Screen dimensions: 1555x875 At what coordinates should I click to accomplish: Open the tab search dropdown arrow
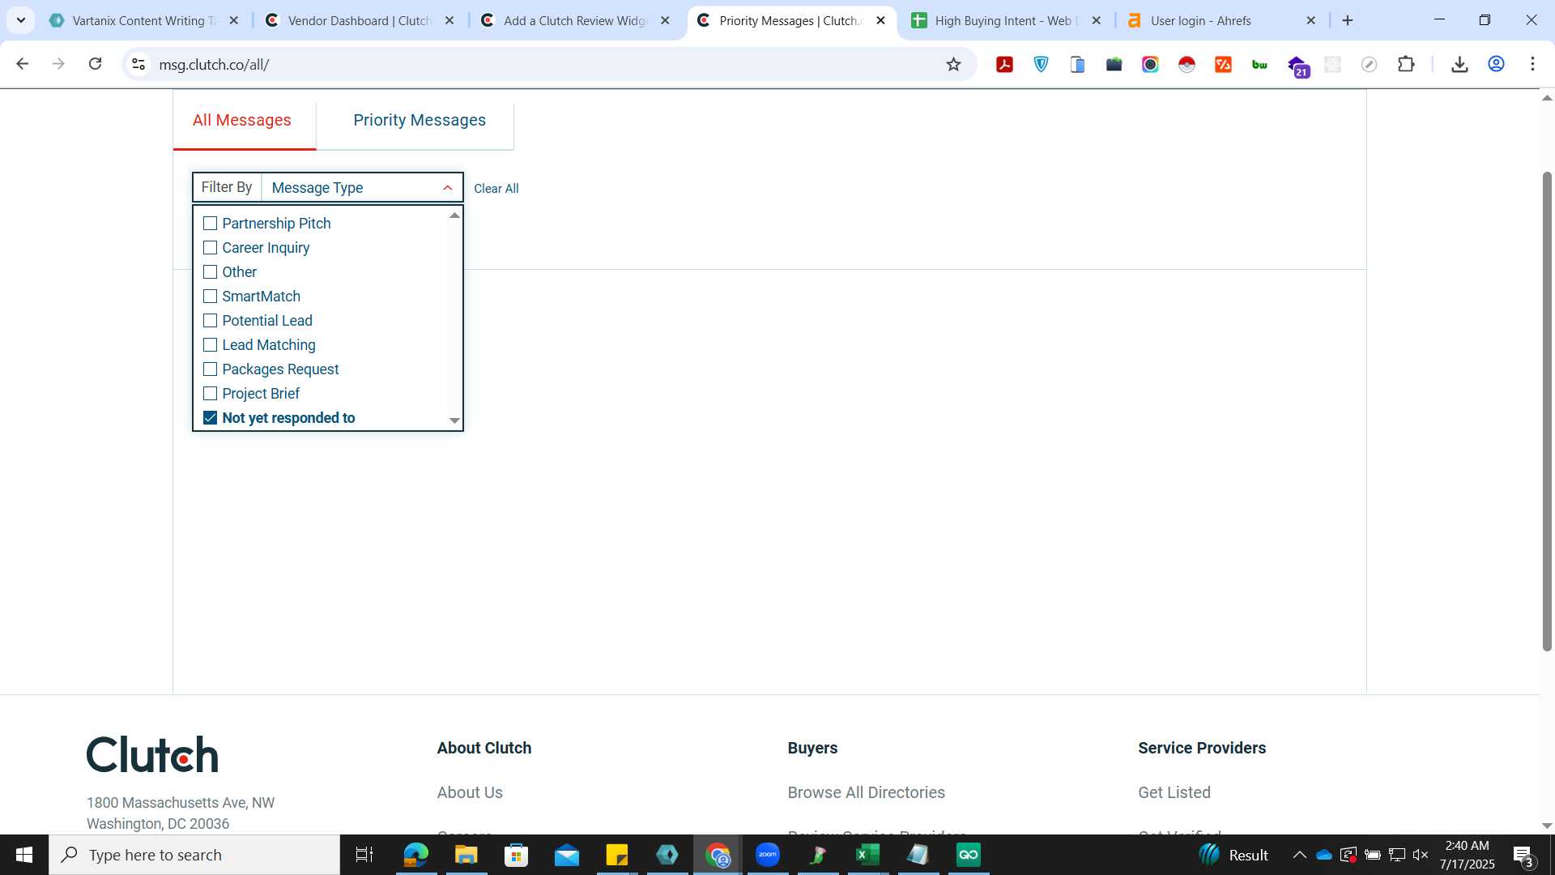[x=21, y=21]
